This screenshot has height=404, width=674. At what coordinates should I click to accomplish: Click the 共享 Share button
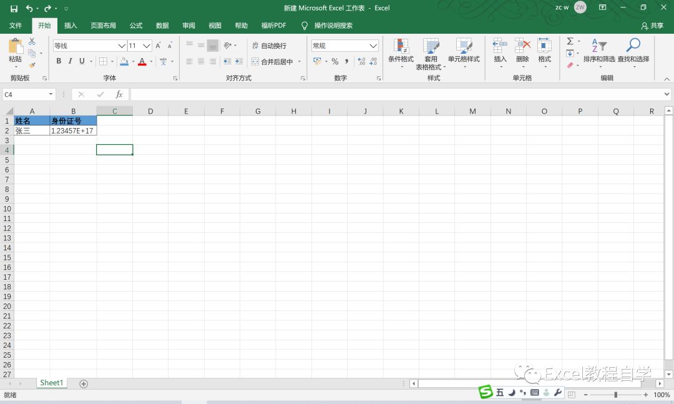point(652,26)
